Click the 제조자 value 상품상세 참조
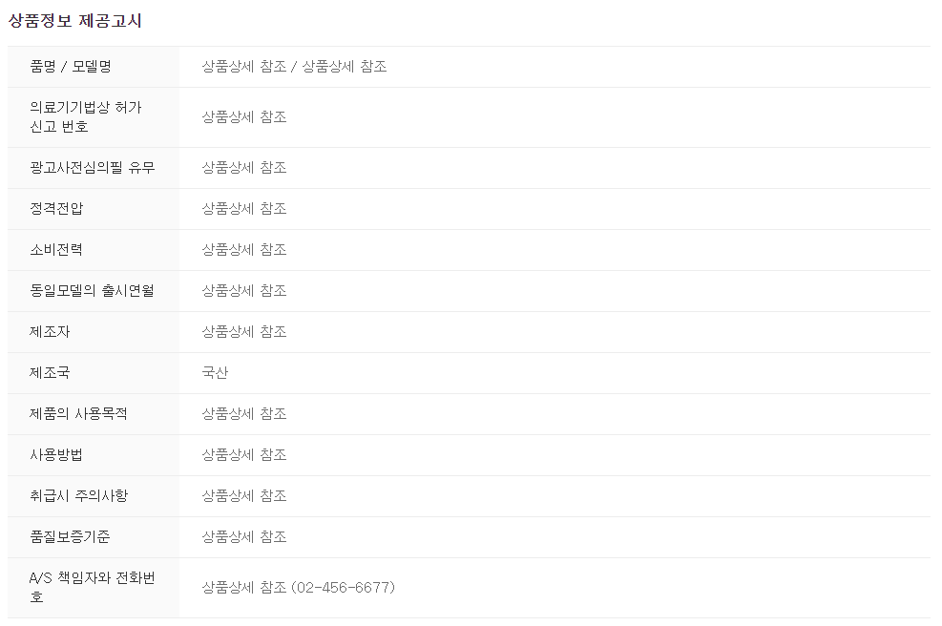The height and width of the screenshot is (626, 942). click(x=244, y=332)
